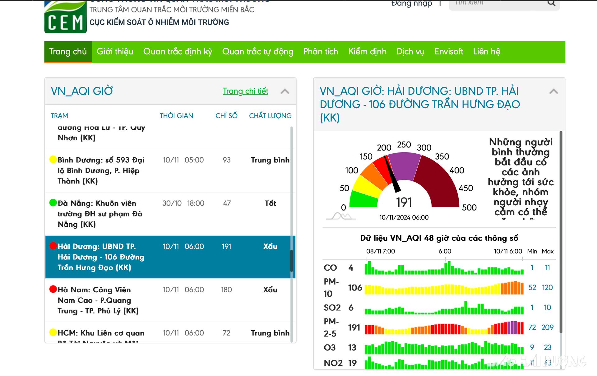Click the small chart icon below gauge
This screenshot has width=597, height=376.
pyautogui.click(x=341, y=216)
